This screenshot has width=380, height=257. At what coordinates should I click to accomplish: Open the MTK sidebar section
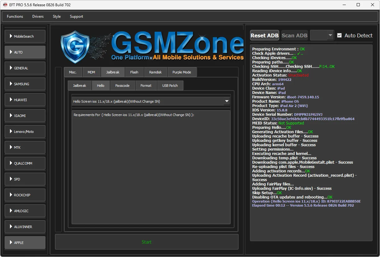[25, 147]
